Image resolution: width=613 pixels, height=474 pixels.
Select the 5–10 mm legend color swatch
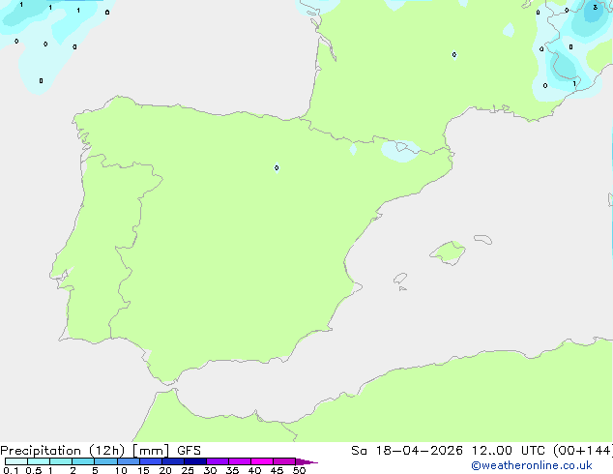pos(105,461)
